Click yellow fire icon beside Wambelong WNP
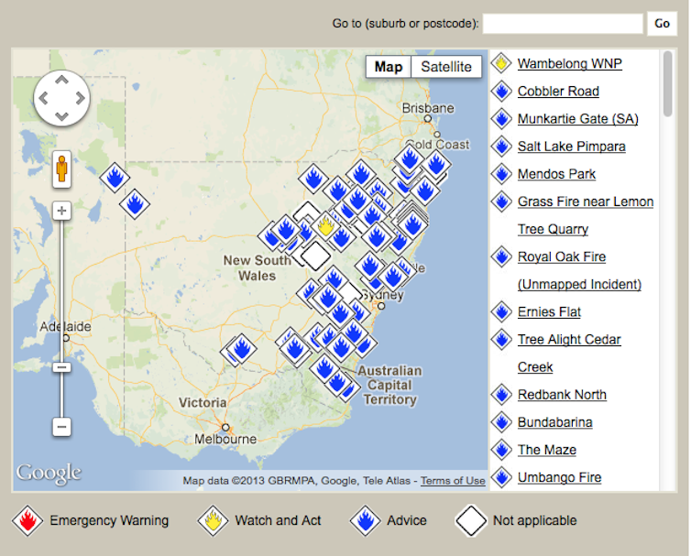The image size is (691, 556). tap(501, 64)
